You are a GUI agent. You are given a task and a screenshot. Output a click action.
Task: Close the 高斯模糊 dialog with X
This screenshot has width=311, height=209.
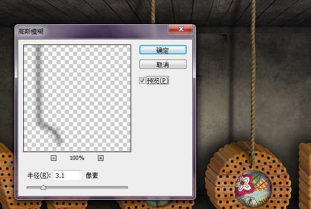tap(181, 31)
